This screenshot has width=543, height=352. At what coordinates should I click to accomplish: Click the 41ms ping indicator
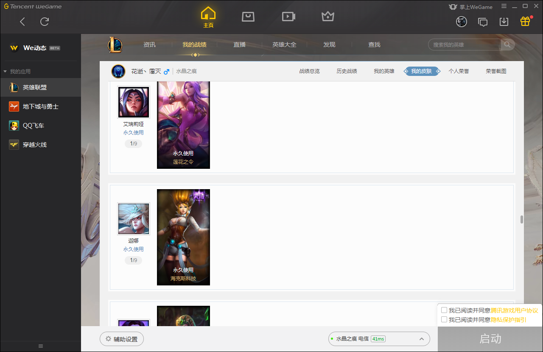378,339
